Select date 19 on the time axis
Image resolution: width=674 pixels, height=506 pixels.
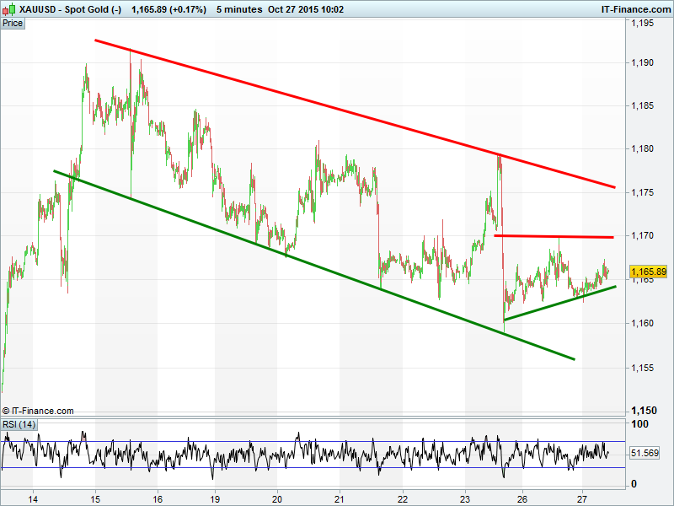pyautogui.click(x=215, y=499)
